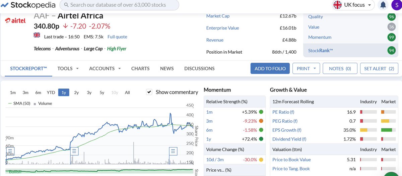Image resolution: width=402 pixels, height=176 pixels.
Task: Select the 3y chart range
Action: coord(89,93)
